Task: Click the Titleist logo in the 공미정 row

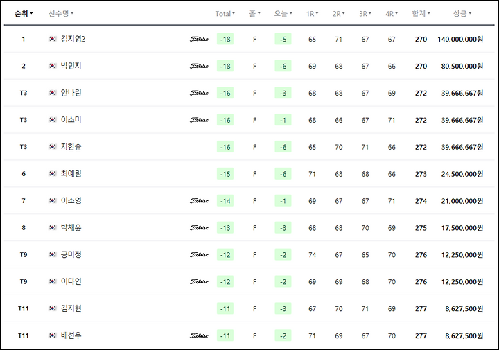Action: click(199, 254)
